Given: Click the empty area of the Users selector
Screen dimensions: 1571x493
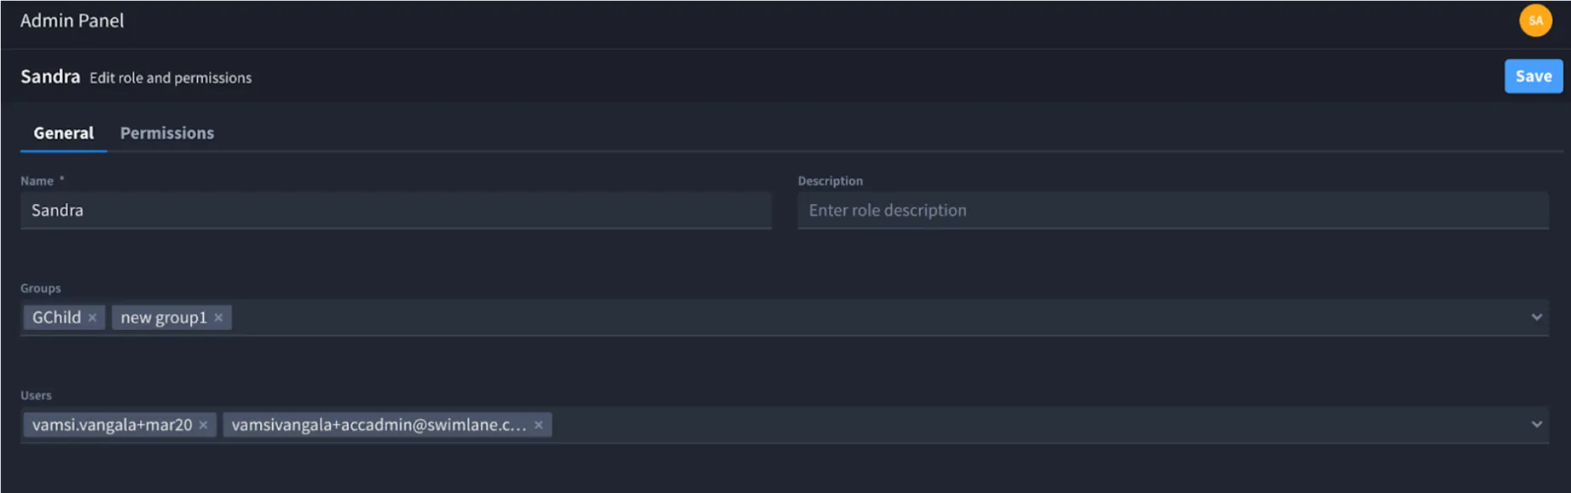Looking at the screenshot, I should 1037,424.
